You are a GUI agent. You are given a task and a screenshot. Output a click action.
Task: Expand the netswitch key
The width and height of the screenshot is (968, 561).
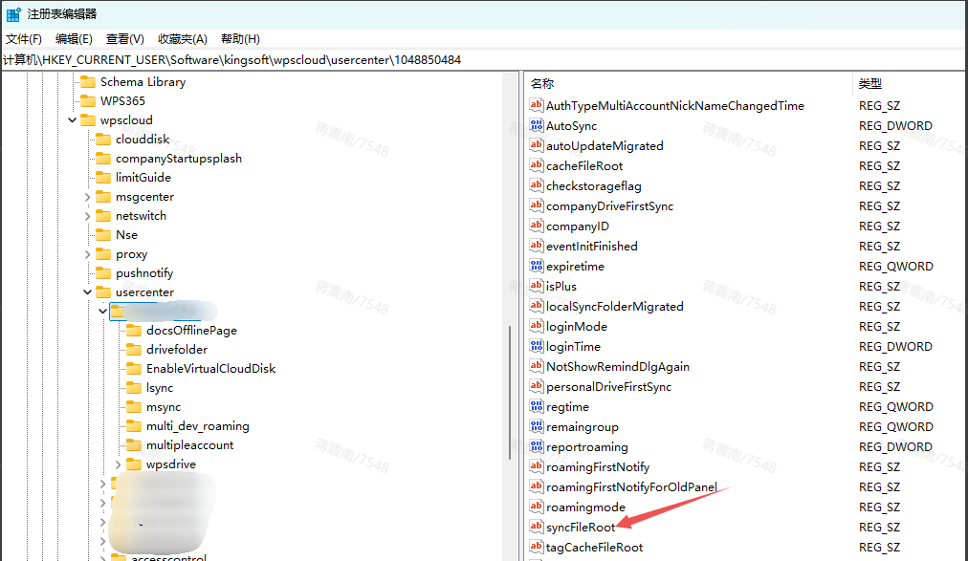(88, 216)
